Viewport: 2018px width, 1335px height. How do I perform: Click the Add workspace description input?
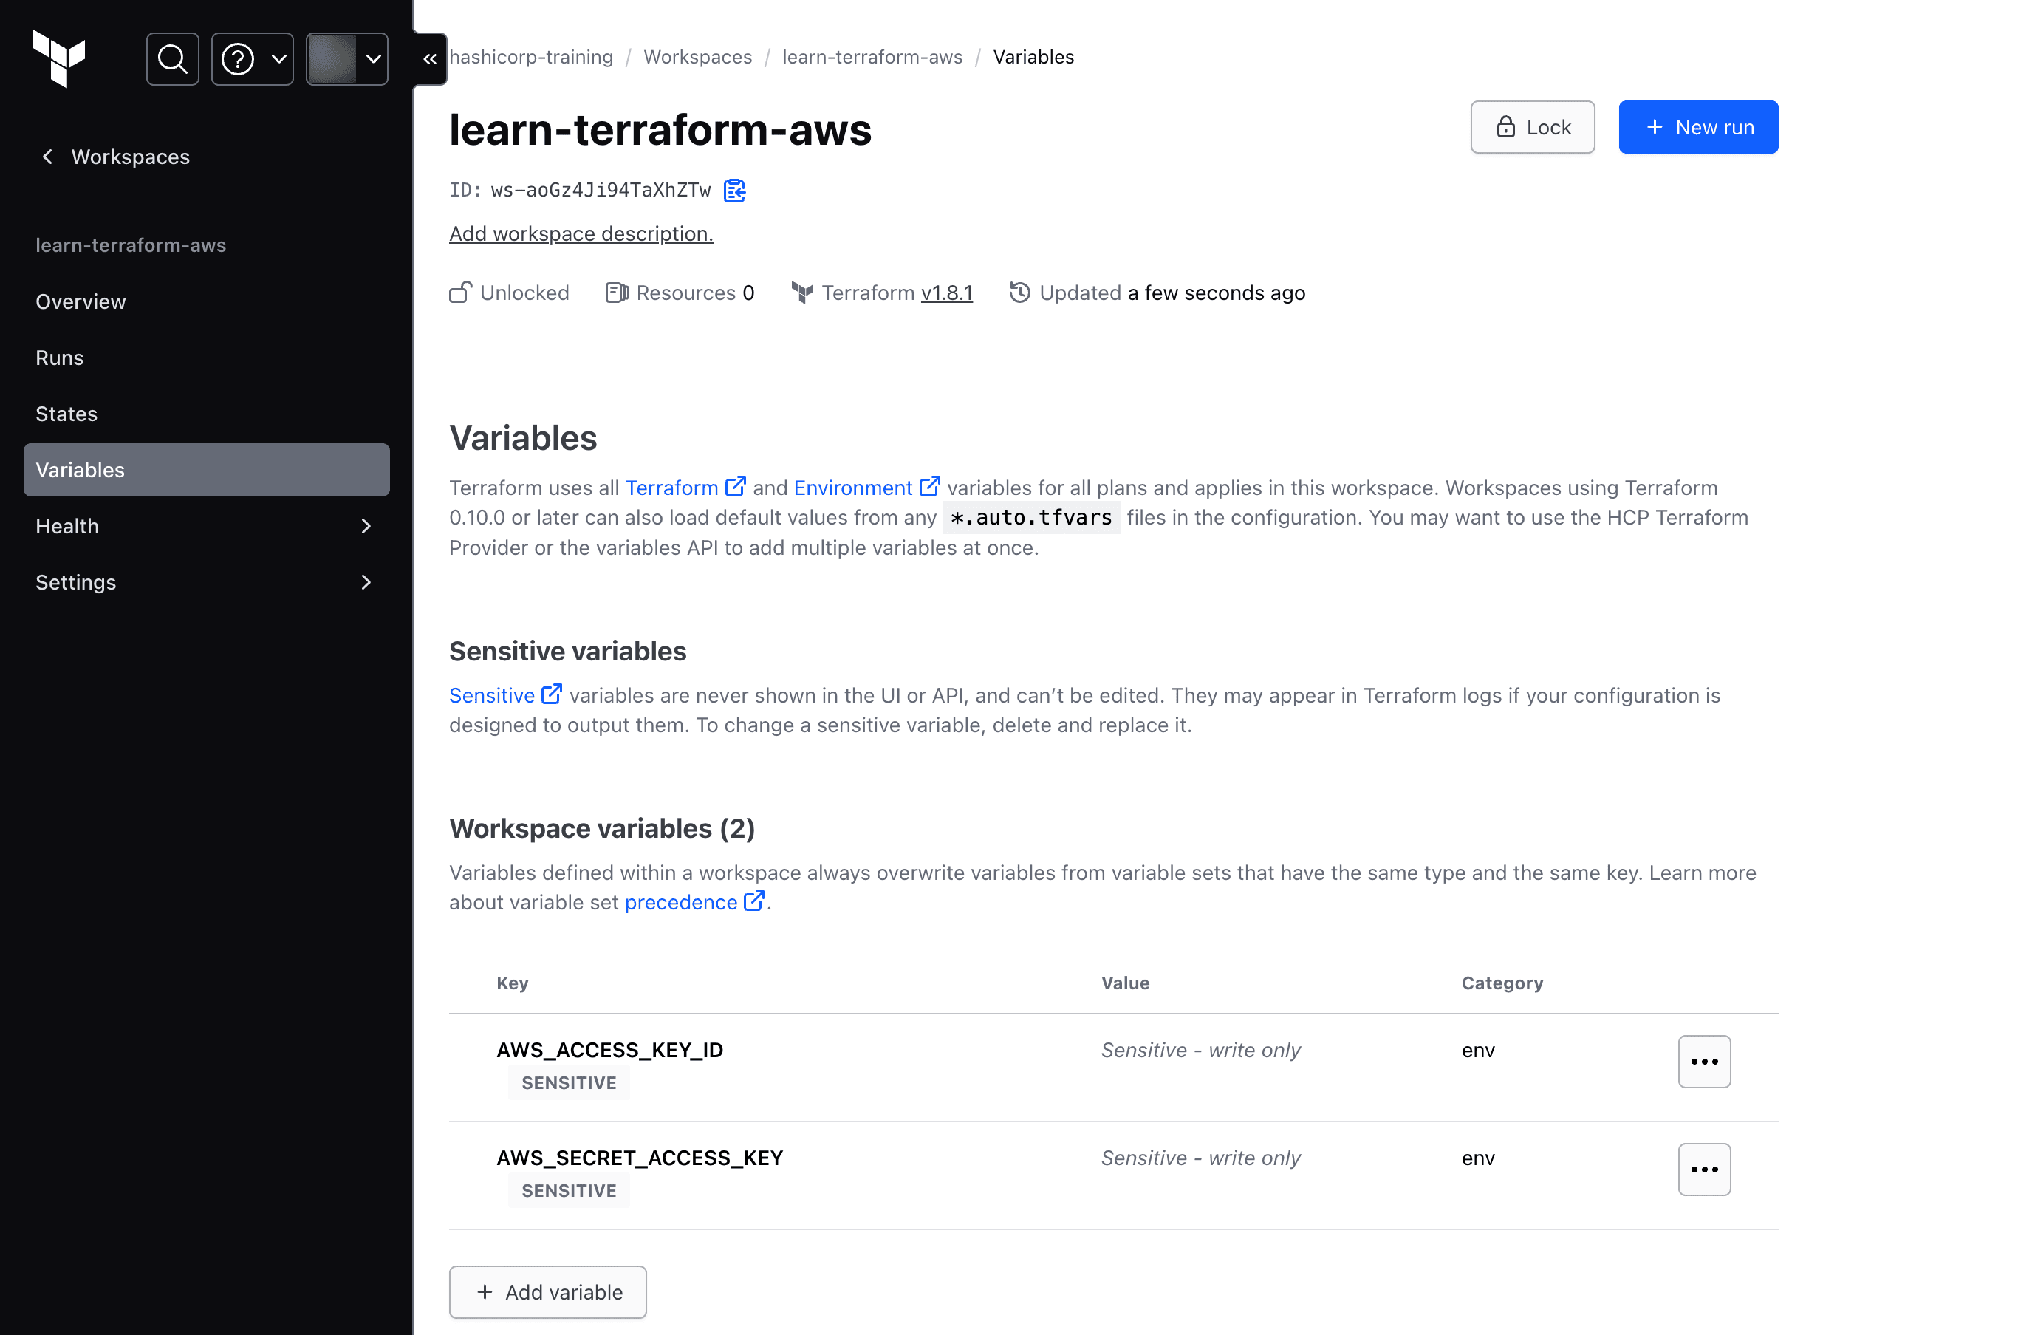click(x=581, y=233)
